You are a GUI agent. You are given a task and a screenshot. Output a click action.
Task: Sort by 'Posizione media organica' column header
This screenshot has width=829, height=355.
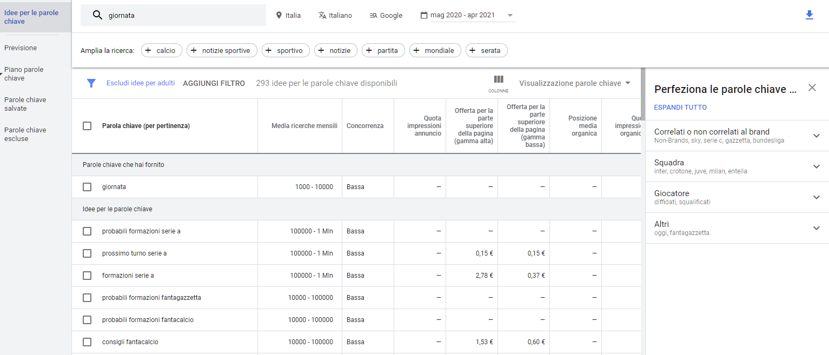point(582,126)
